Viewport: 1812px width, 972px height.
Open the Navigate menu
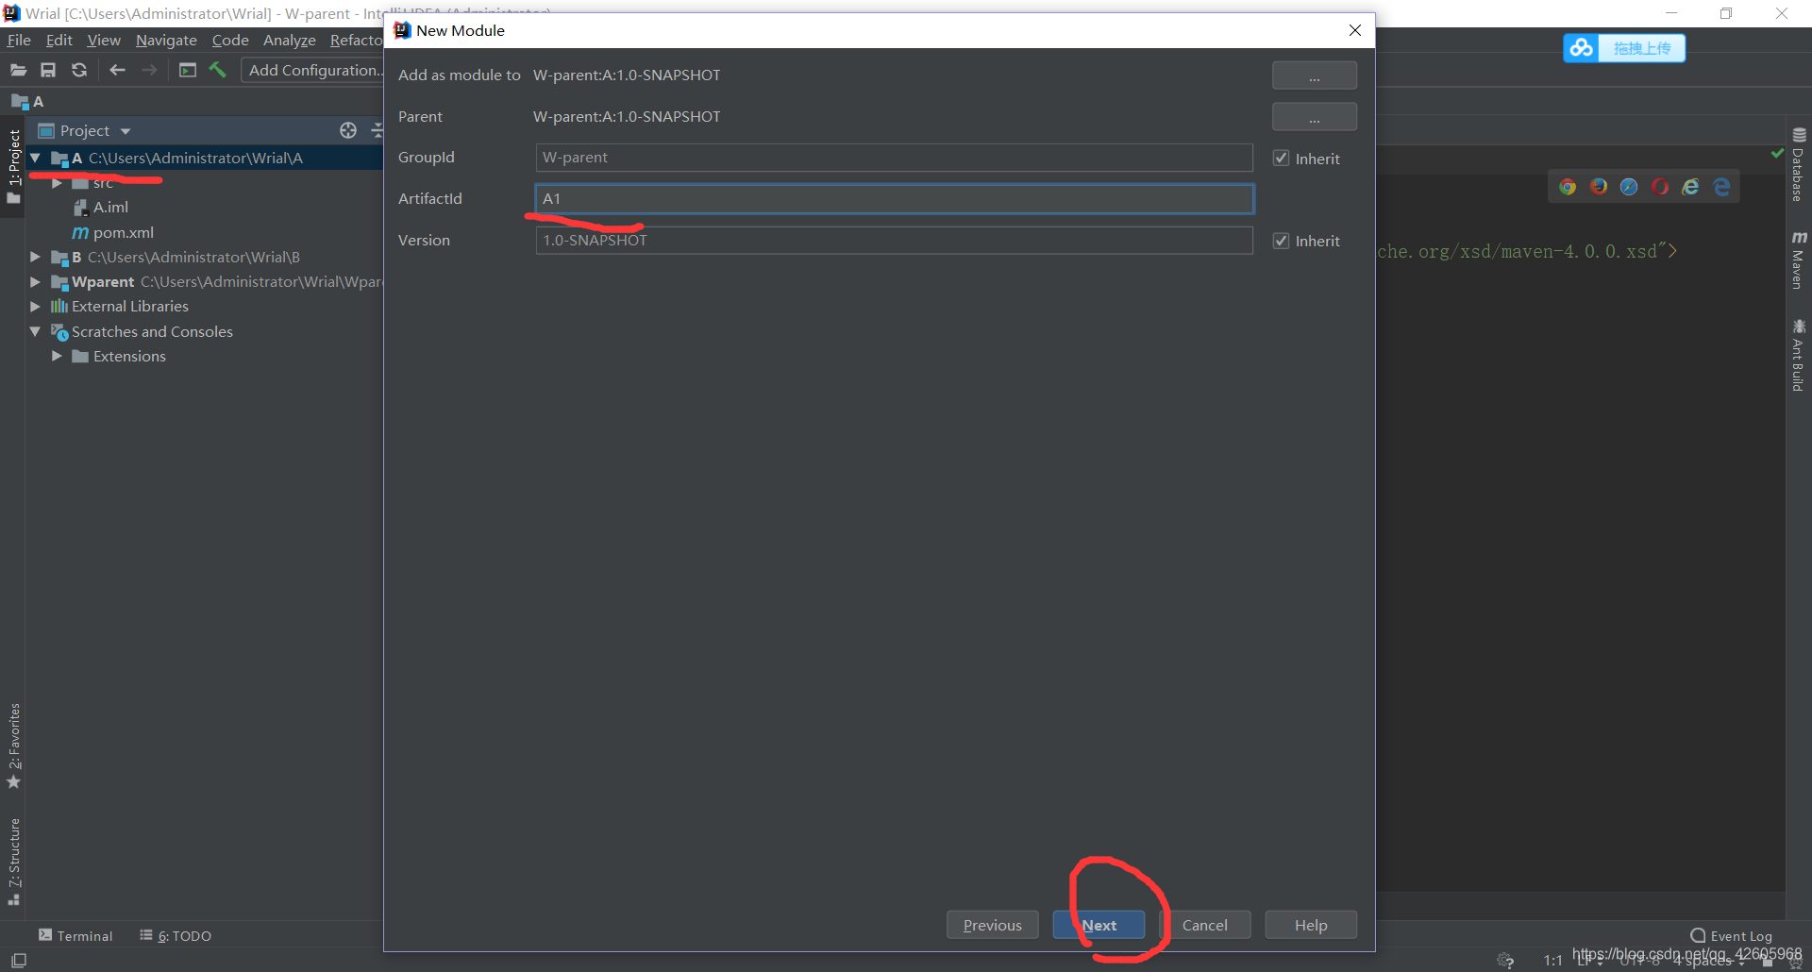point(166,40)
